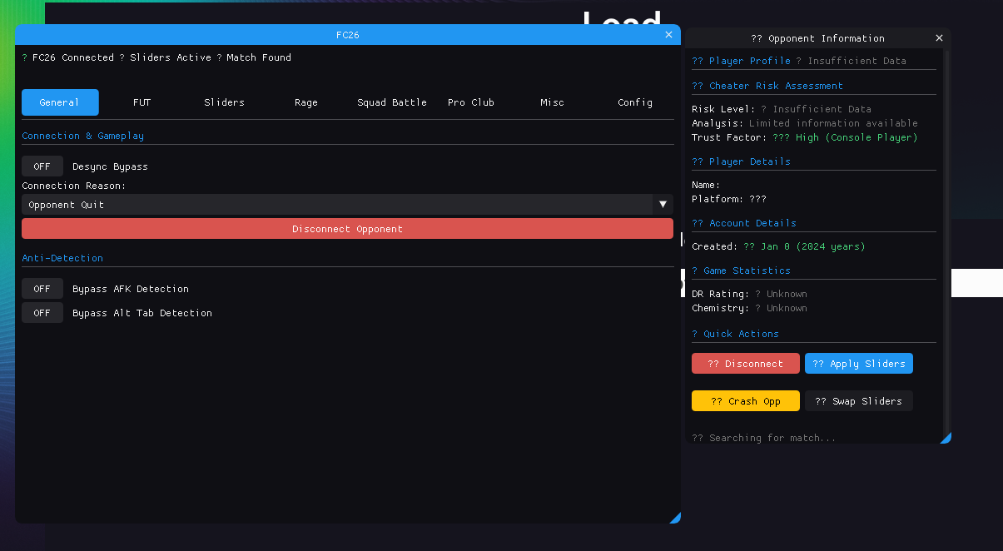This screenshot has height=551, width=1003.
Task: Click the Platform ??? line
Action: coord(729,199)
